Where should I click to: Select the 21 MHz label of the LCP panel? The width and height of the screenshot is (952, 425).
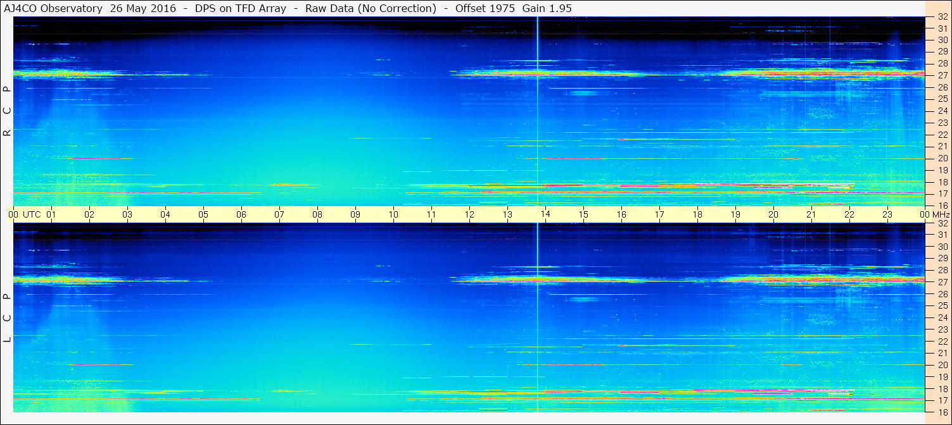point(942,353)
